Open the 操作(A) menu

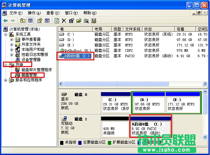click(34, 13)
